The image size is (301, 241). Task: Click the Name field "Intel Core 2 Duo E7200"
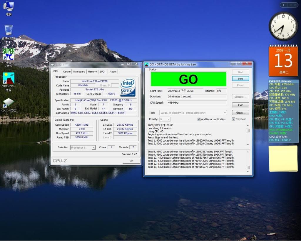pyautogui.click(x=95, y=81)
